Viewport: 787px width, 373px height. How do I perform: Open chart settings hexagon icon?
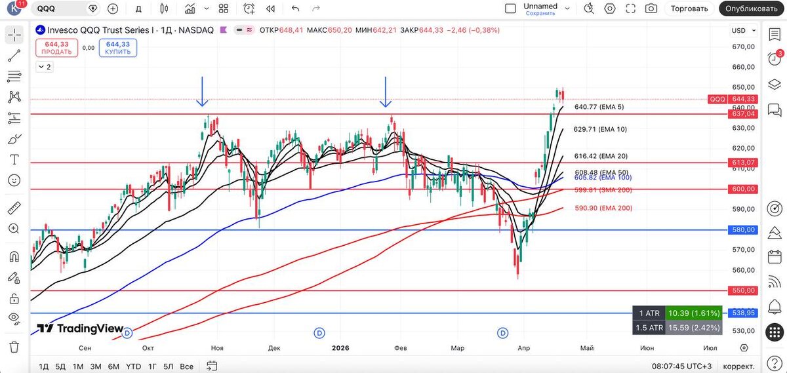point(610,9)
